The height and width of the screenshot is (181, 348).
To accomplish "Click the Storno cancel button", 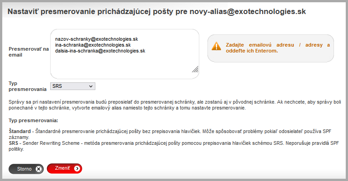I will (26, 169).
